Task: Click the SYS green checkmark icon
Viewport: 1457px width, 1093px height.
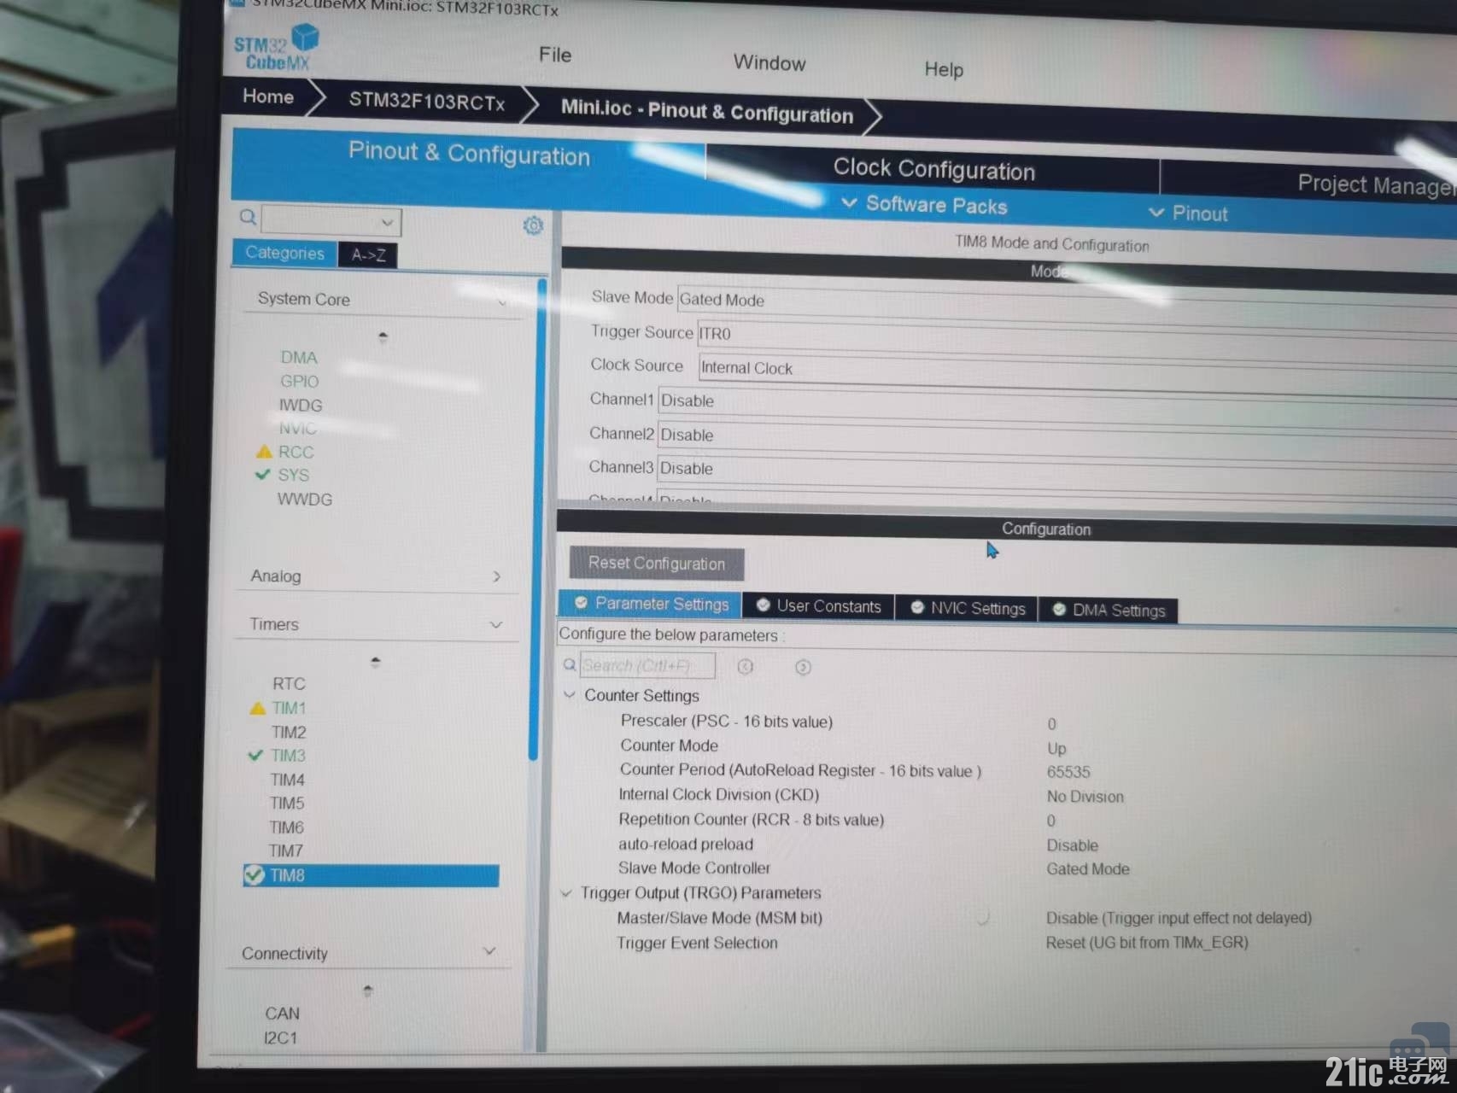Action: coord(263,475)
